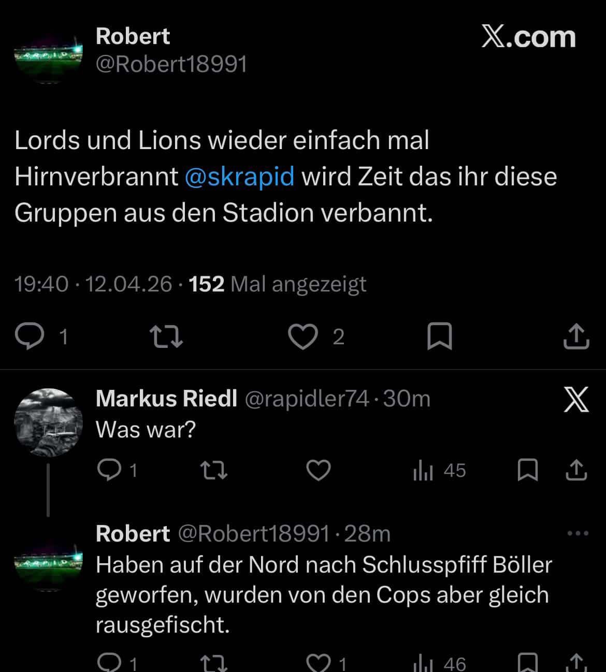606x672 pixels.
Task: Open the 19:40 · 12.04.26 timestamp
Action: [x=93, y=284]
